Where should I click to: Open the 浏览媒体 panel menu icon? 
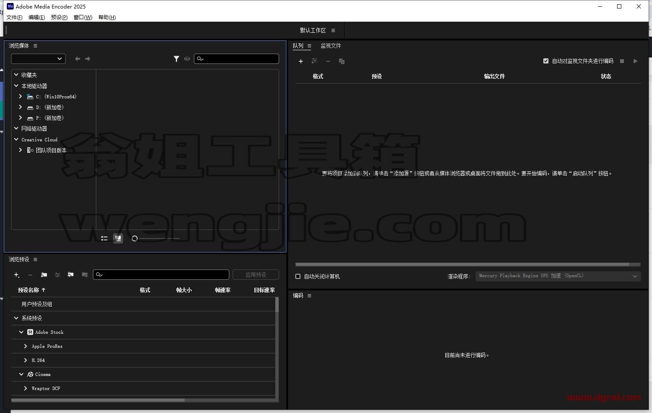[x=35, y=46]
